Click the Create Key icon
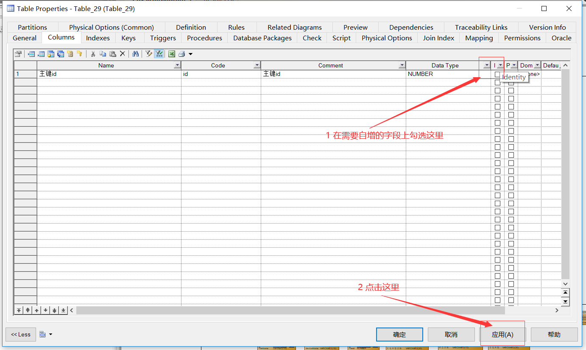The width and height of the screenshot is (586, 350). point(79,54)
